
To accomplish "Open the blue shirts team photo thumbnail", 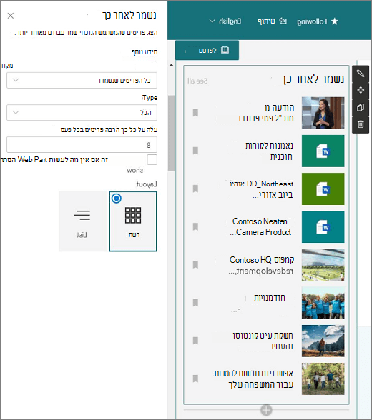I will [323, 303].
